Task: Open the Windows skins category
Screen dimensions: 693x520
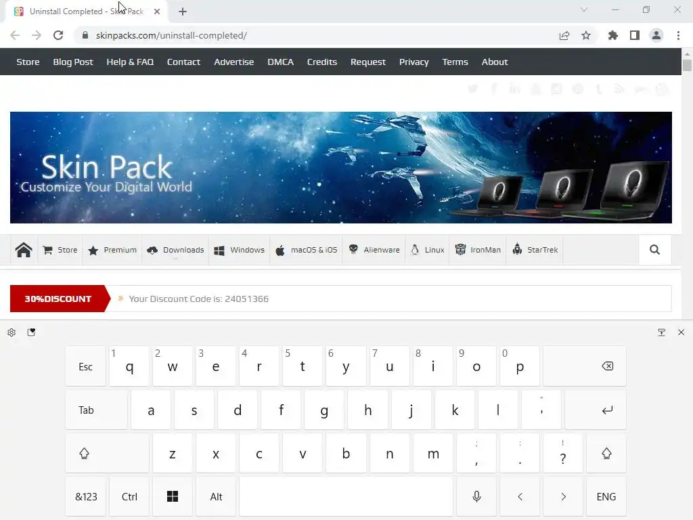Action: point(239,250)
